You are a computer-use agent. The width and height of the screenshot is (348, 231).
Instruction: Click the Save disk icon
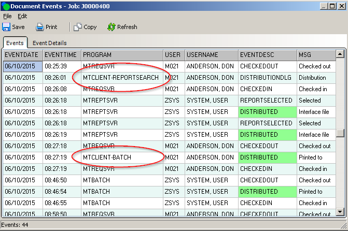click(6, 27)
